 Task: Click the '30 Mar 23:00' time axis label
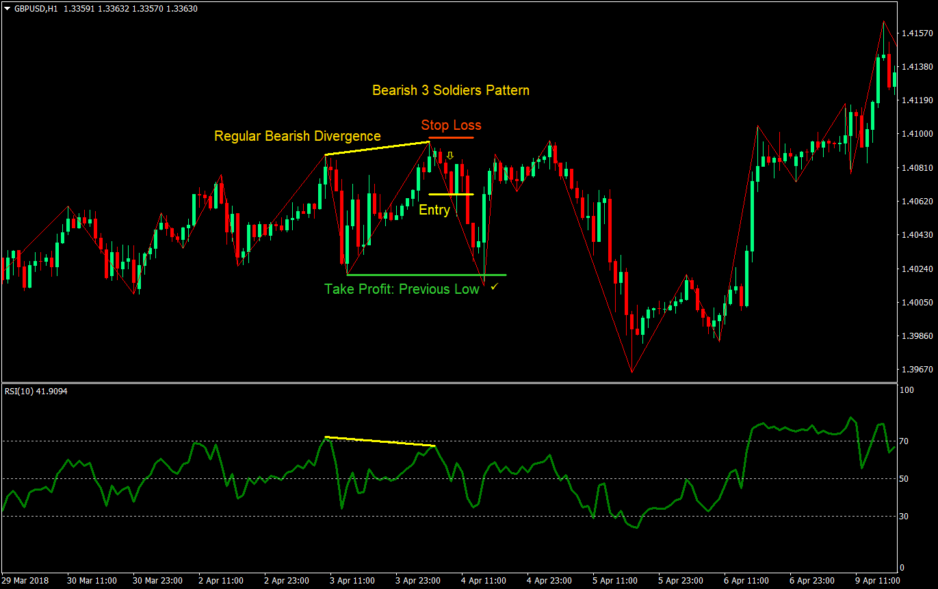tap(157, 581)
